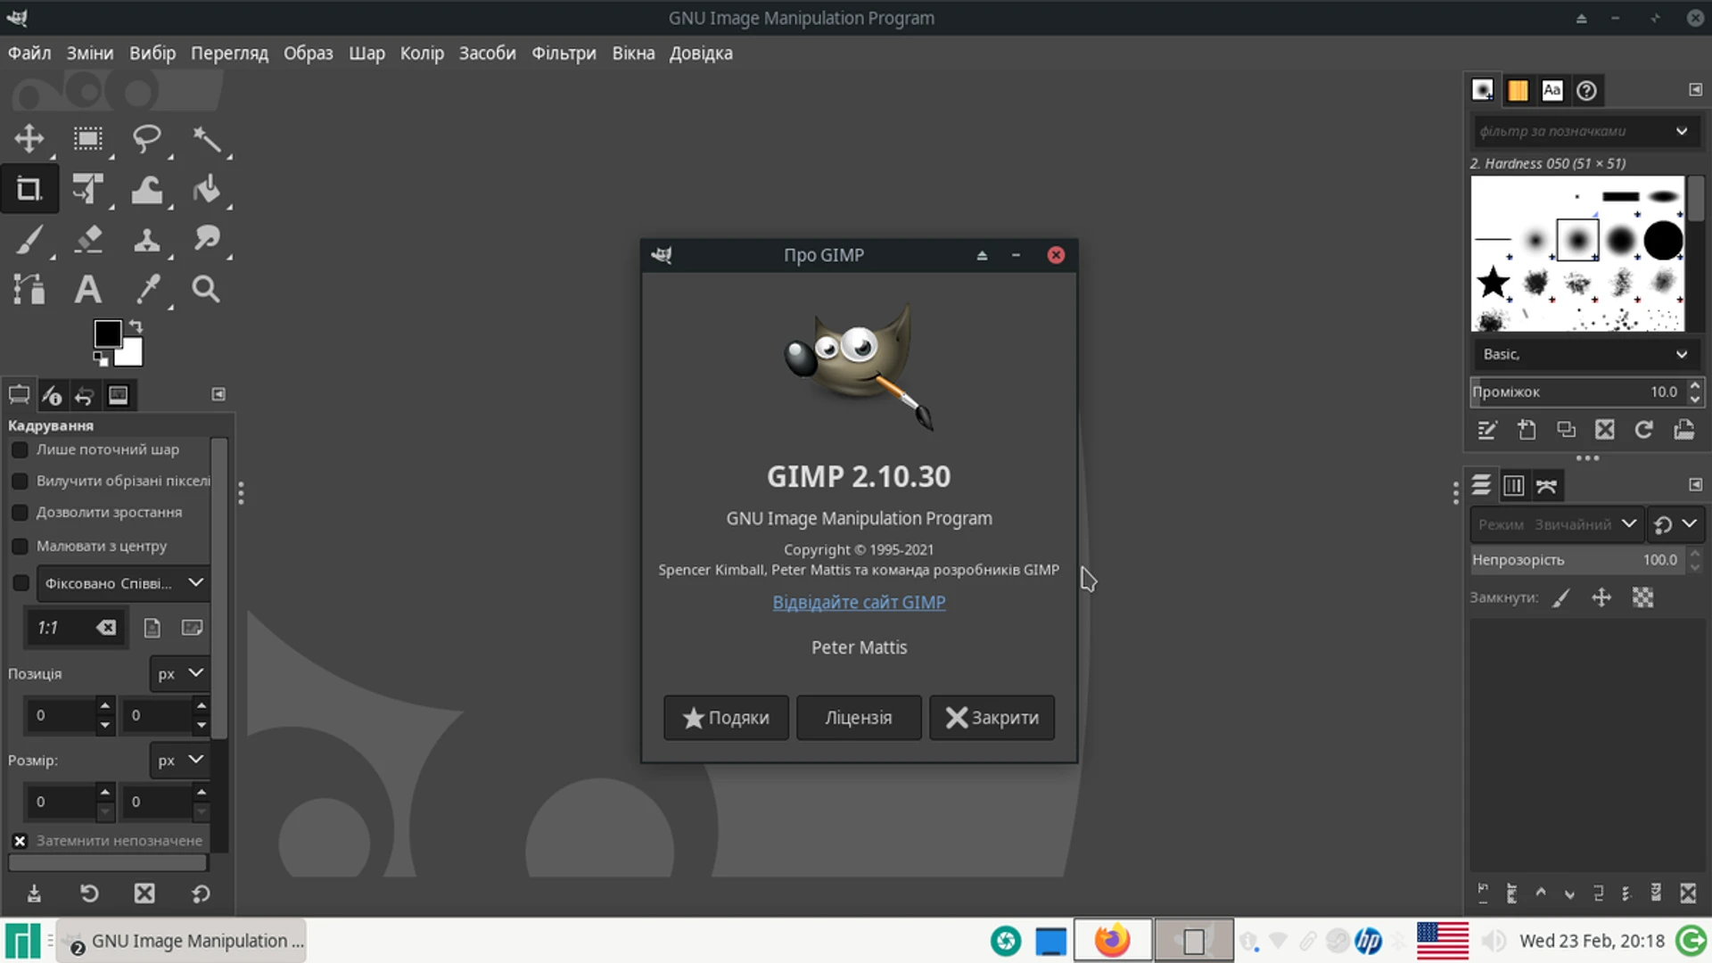1712x963 pixels.
Task: Open the Images tab in left dock
Action: pyautogui.click(x=118, y=395)
